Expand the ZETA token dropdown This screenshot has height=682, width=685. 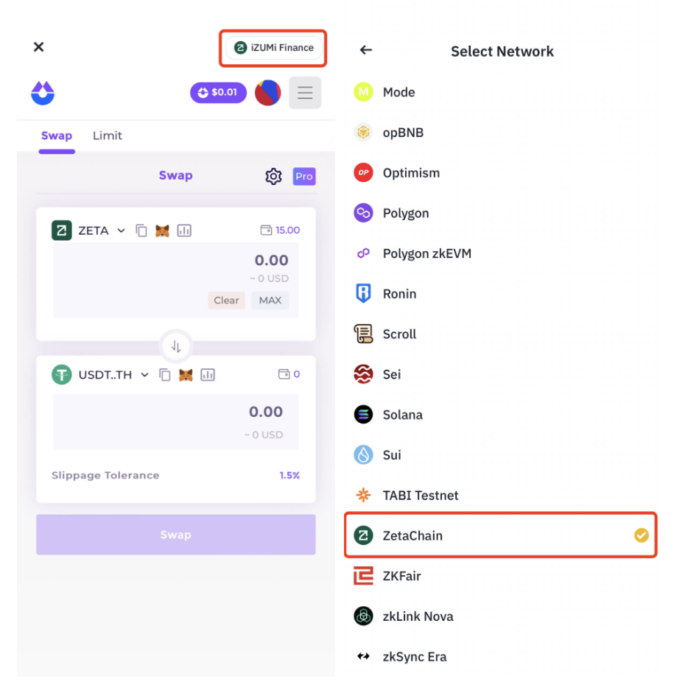(x=122, y=231)
